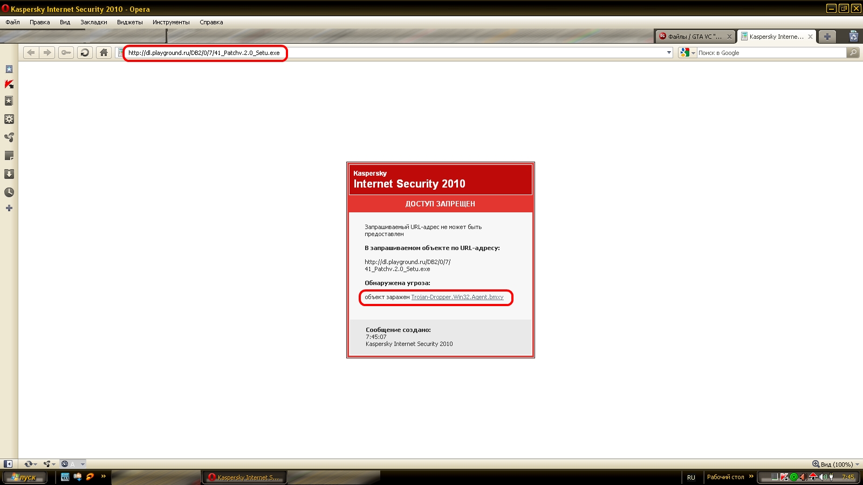Screen dimensions: 863x485
Task: Open closed tabs trash can
Action: (853, 36)
